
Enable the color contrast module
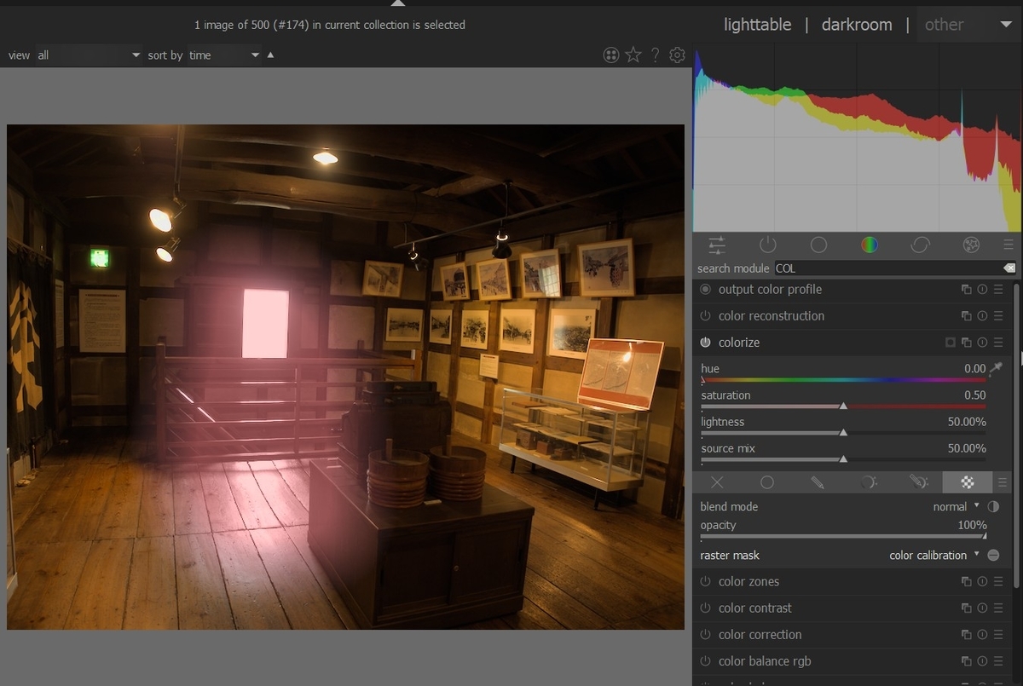[705, 608]
